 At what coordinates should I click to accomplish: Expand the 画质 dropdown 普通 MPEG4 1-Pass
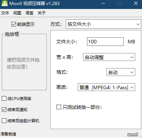coord(106,87)
